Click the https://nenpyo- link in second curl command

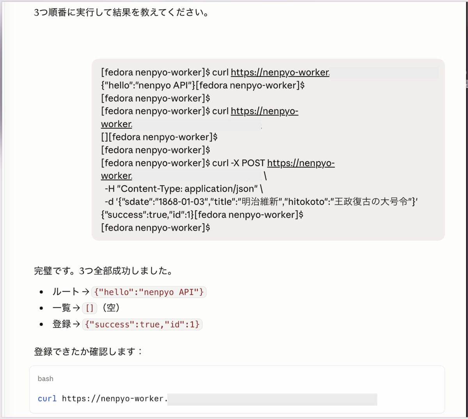(x=264, y=111)
